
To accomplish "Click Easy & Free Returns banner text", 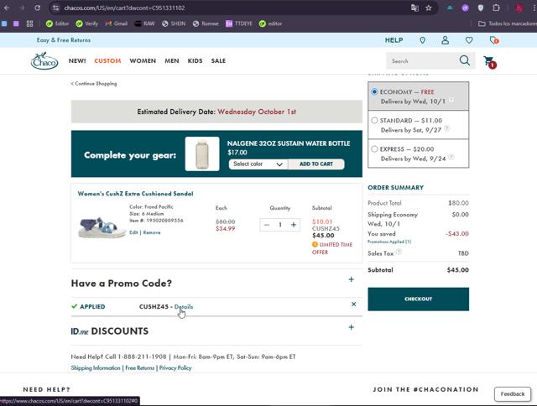I will pos(64,40).
